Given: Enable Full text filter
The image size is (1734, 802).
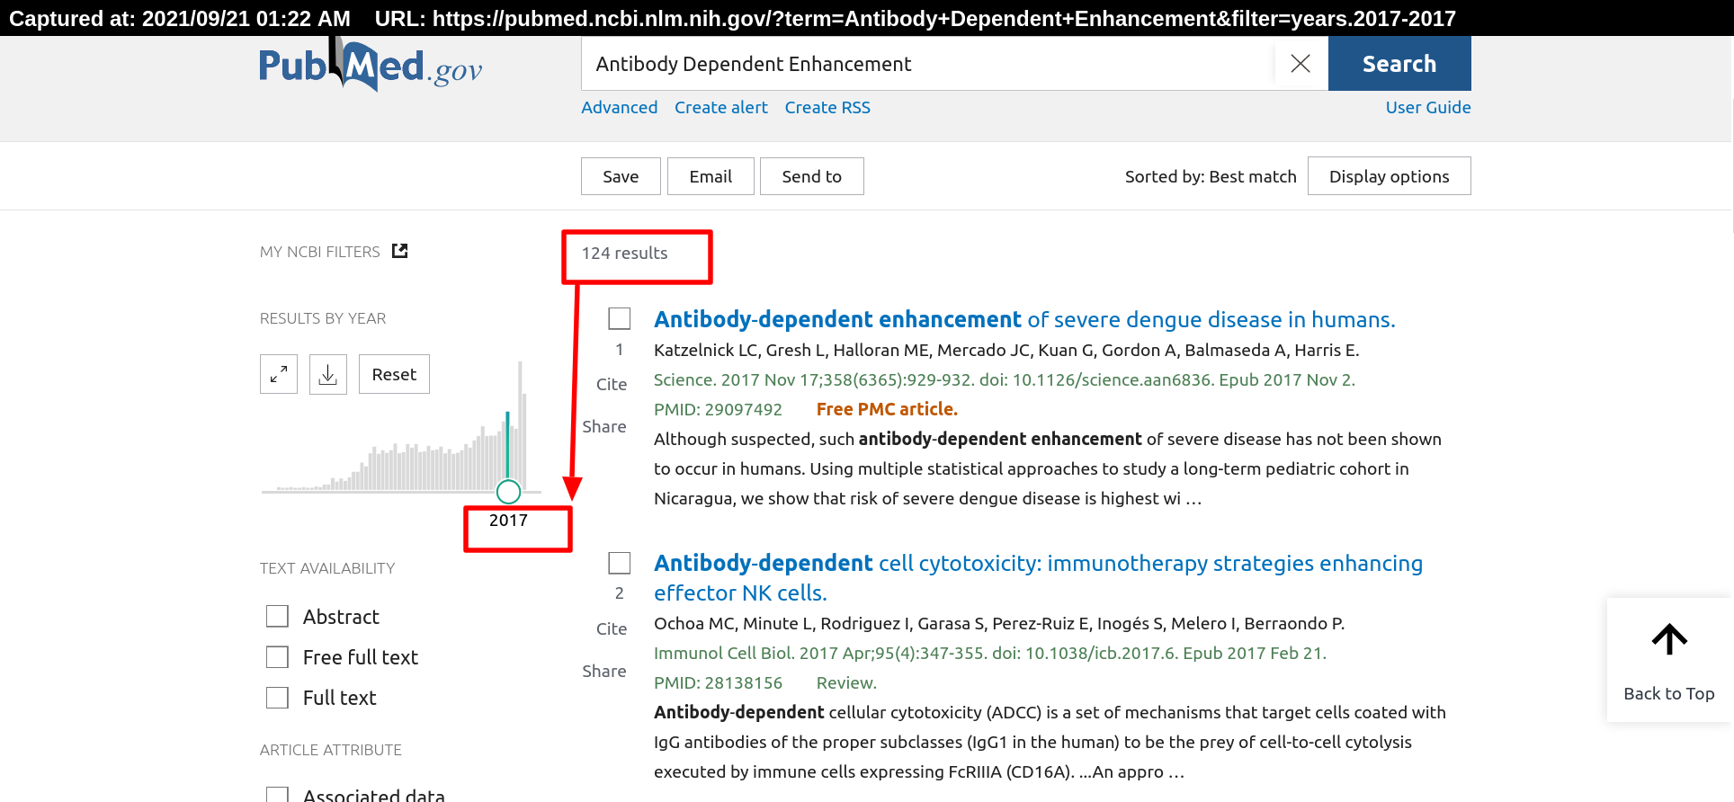Looking at the screenshot, I should point(277,698).
